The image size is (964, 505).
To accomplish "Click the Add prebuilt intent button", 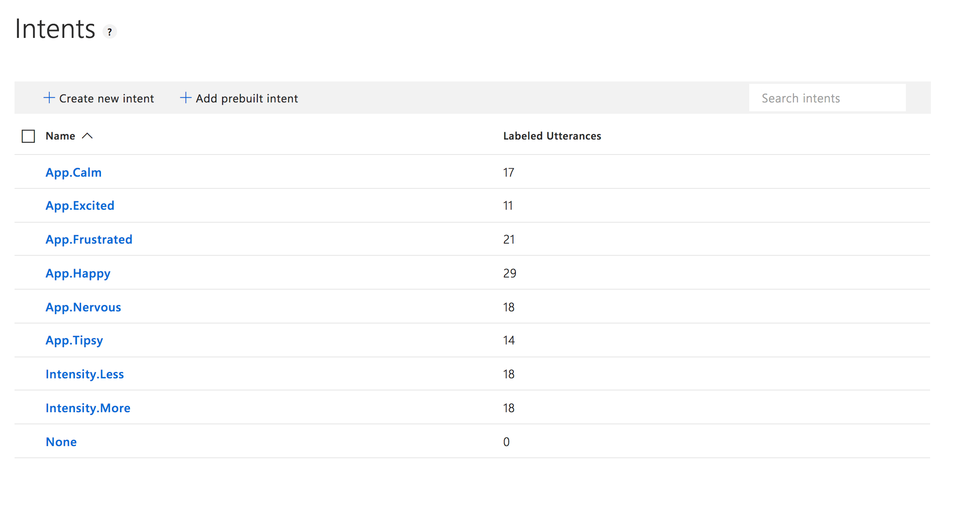I will 247,98.
